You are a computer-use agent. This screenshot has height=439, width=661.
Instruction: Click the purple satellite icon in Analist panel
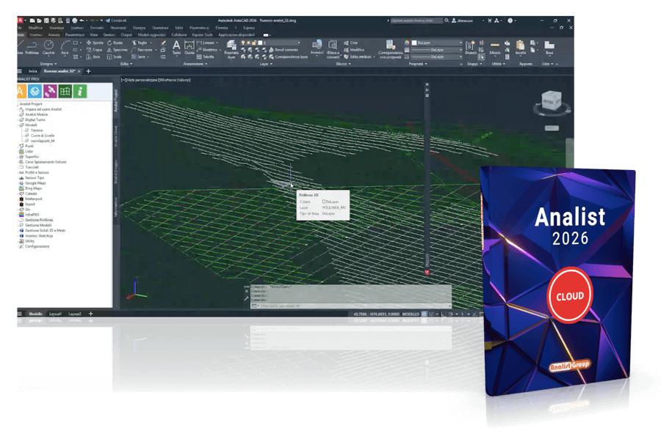click(x=49, y=91)
